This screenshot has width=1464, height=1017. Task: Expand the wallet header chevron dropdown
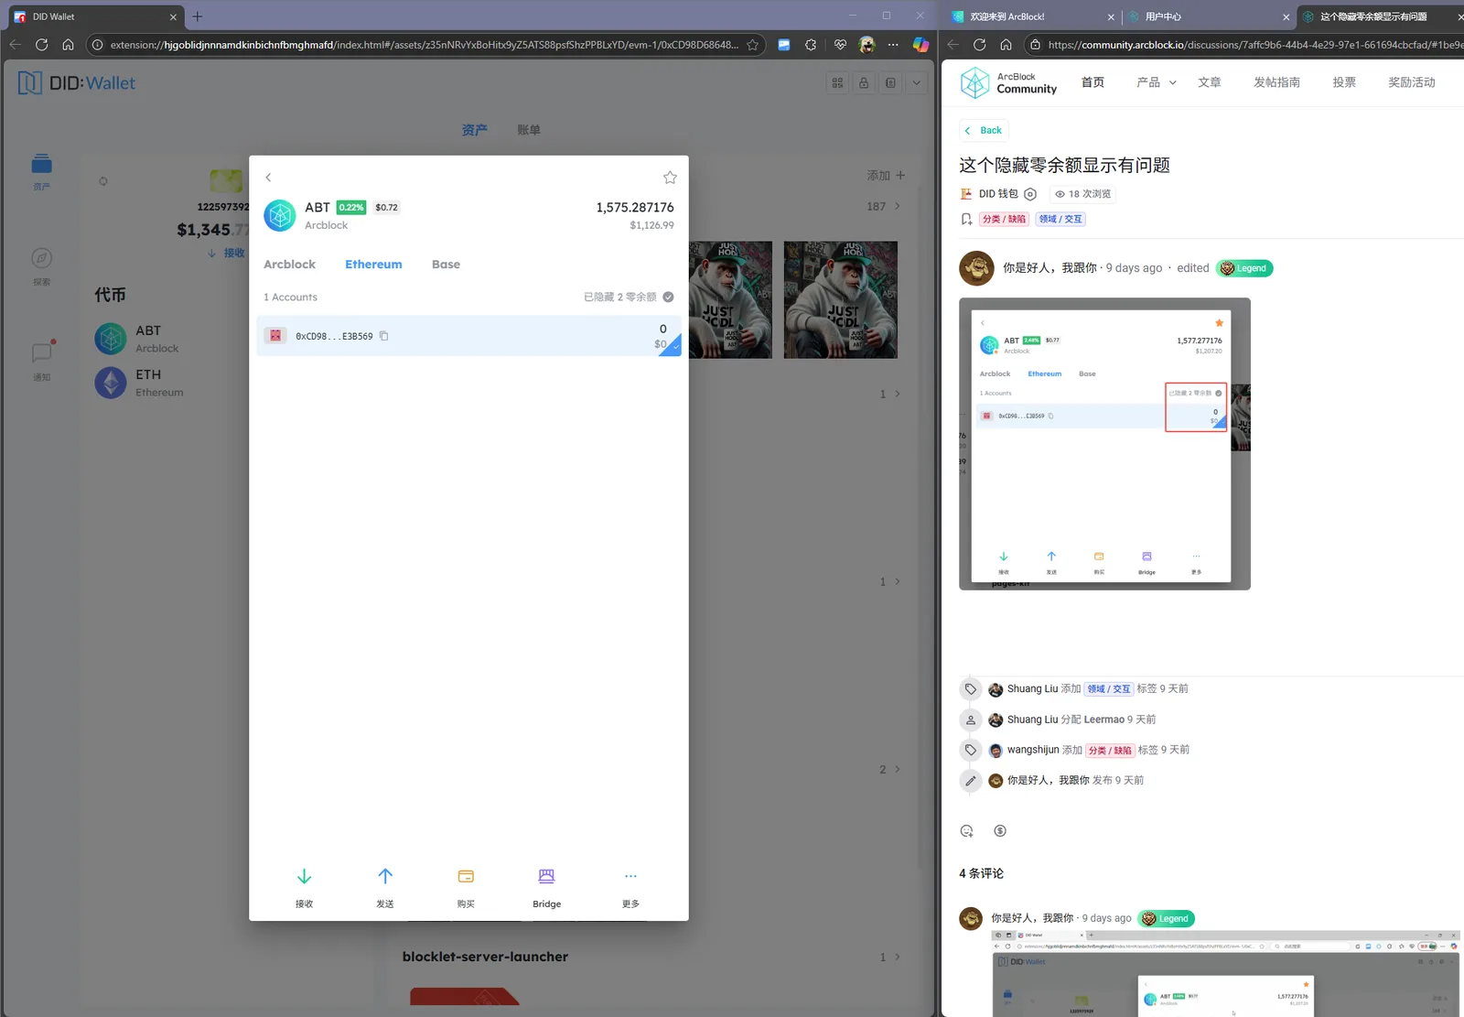[x=917, y=83]
